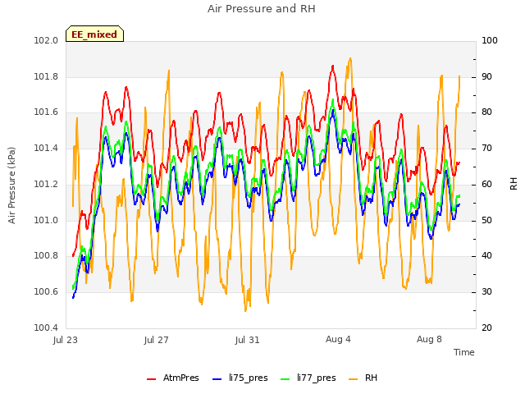The height and width of the screenshot is (394, 525).
Task: Click the red AtmPres legend color marker
Action: tap(151, 379)
